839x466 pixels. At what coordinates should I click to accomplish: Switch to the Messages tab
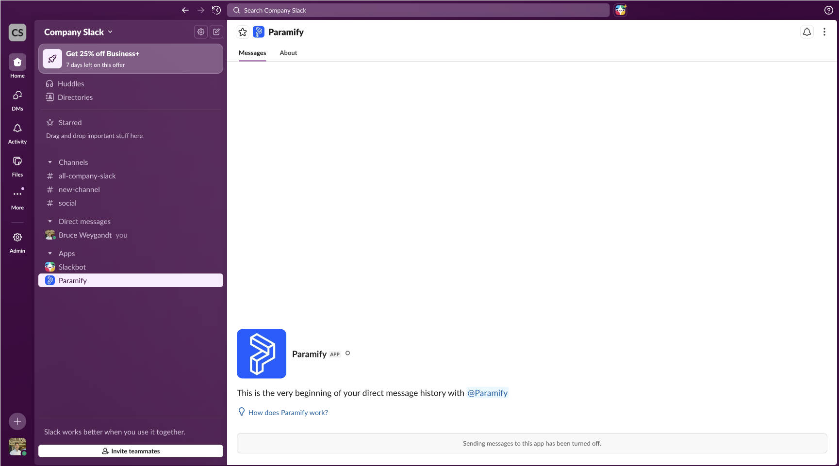click(x=252, y=53)
